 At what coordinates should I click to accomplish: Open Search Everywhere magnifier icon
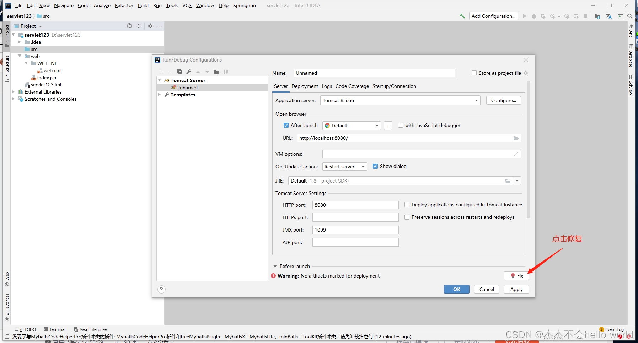click(630, 16)
